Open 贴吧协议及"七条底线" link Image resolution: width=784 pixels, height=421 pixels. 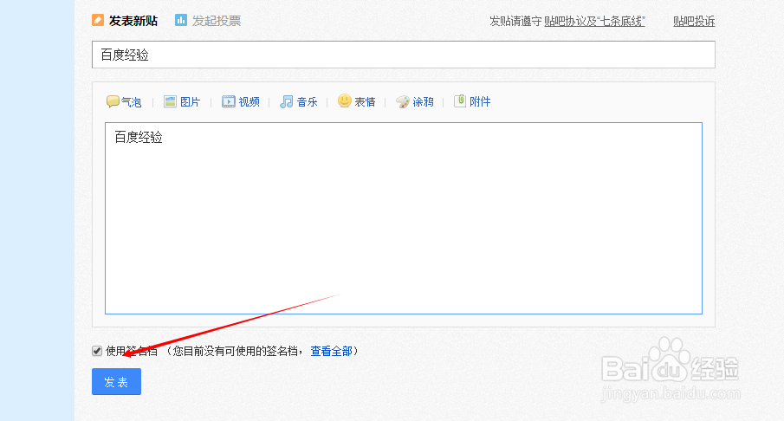(x=594, y=21)
